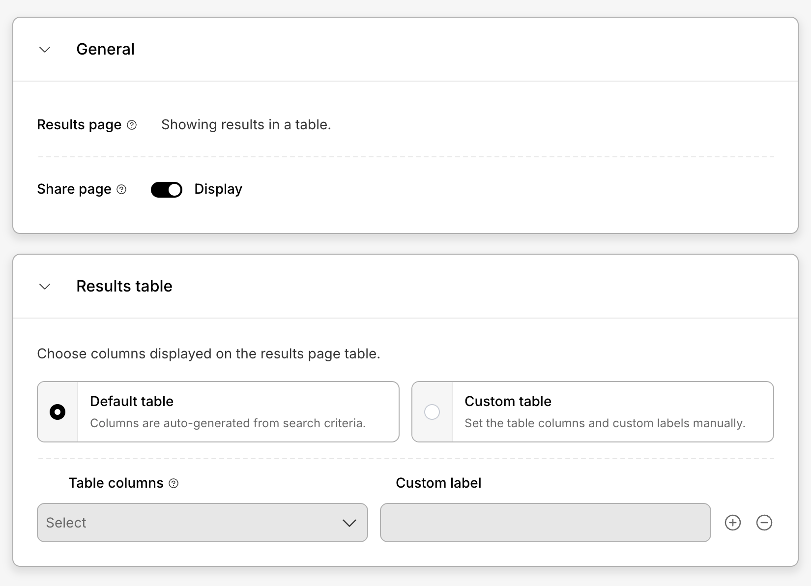Click the General section header title
The height and width of the screenshot is (586, 811).
tap(105, 49)
